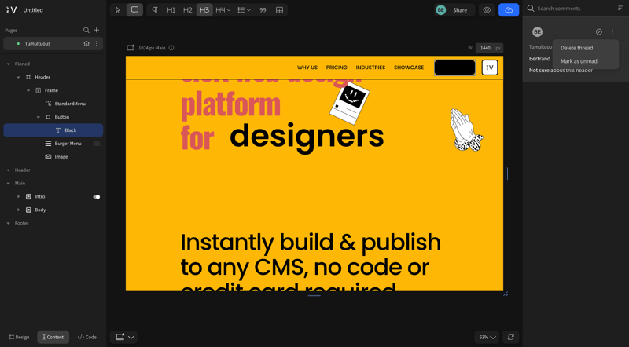
Task: Add a new page
Action: click(96, 30)
